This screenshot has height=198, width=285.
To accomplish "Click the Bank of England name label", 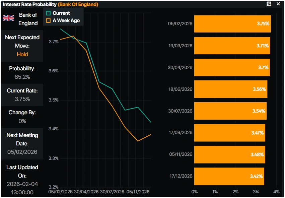I will 28,19.
